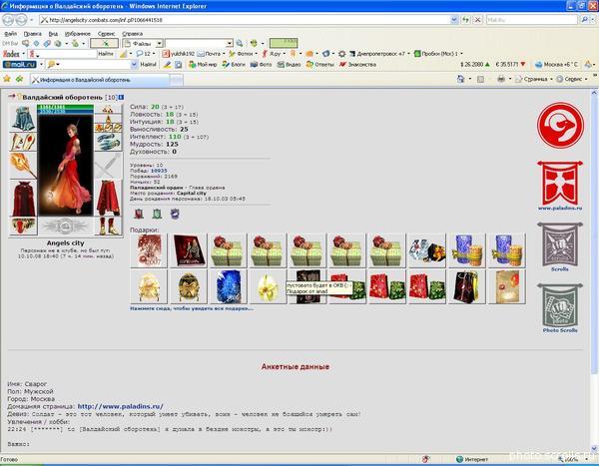The width and height of the screenshot is (599, 466).
Task: Click the Yandex Найти search button
Action: (x=106, y=54)
